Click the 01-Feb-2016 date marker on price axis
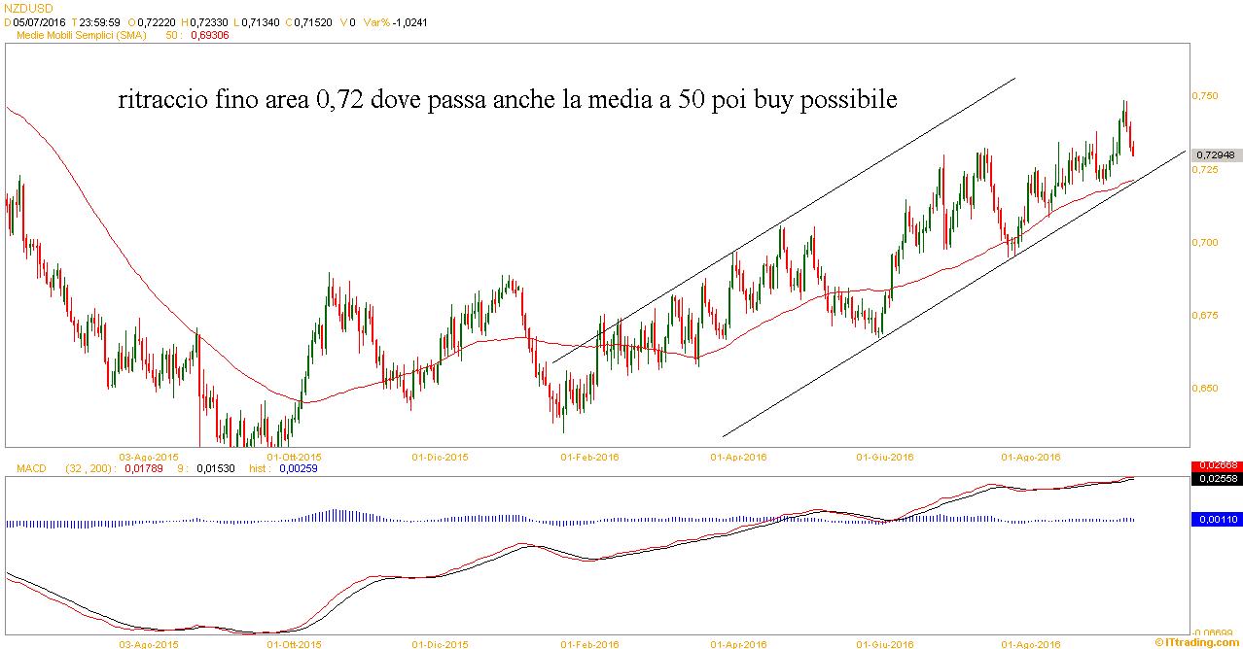1243x649 pixels. (x=590, y=456)
